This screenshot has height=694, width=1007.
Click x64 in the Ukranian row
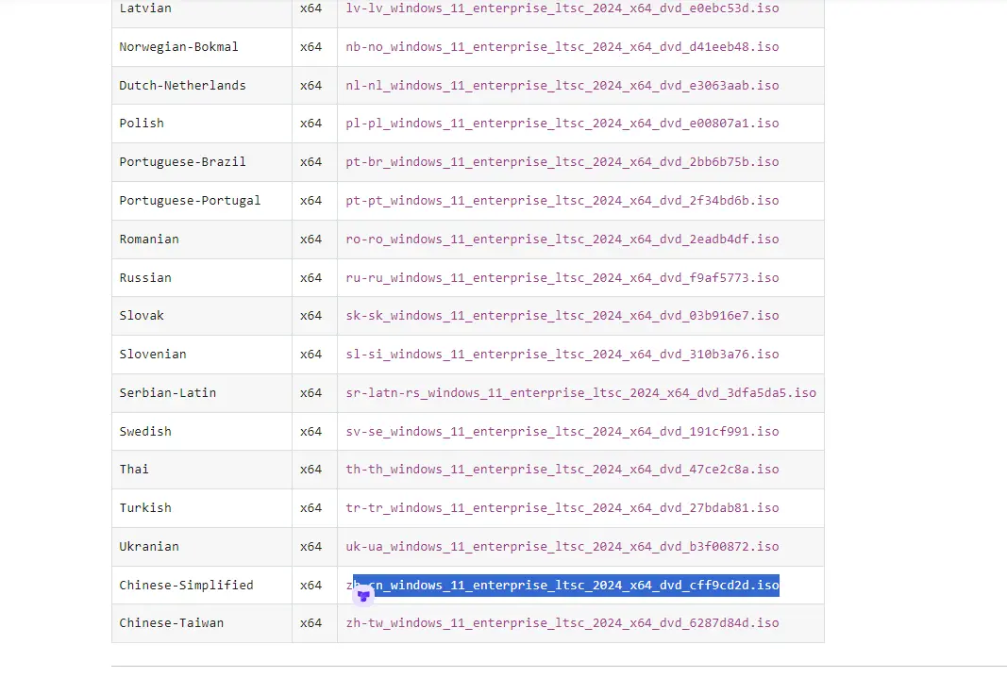point(310,547)
